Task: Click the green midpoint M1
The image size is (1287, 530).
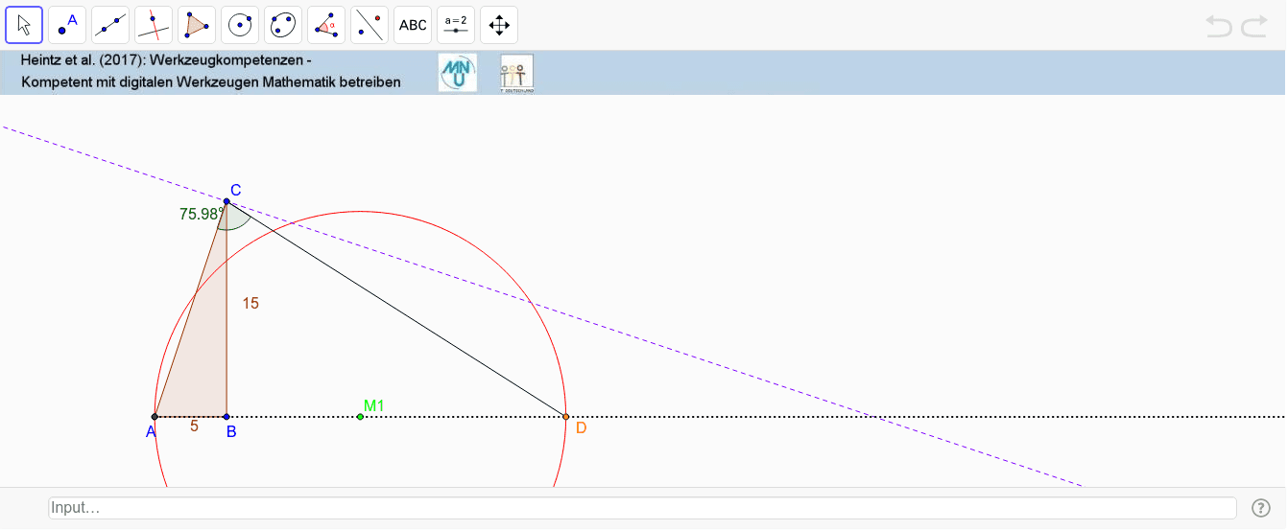Action: coord(360,417)
